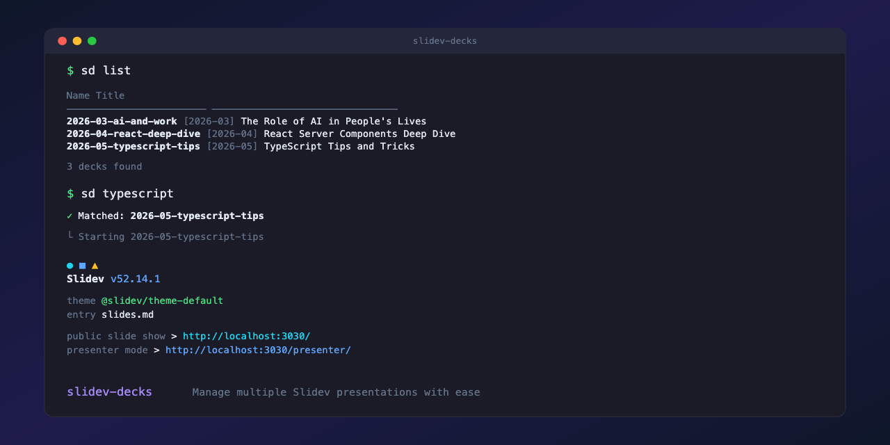Click the '3 decks found' message
The width and height of the screenshot is (890, 445).
pyautogui.click(x=104, y=166)
